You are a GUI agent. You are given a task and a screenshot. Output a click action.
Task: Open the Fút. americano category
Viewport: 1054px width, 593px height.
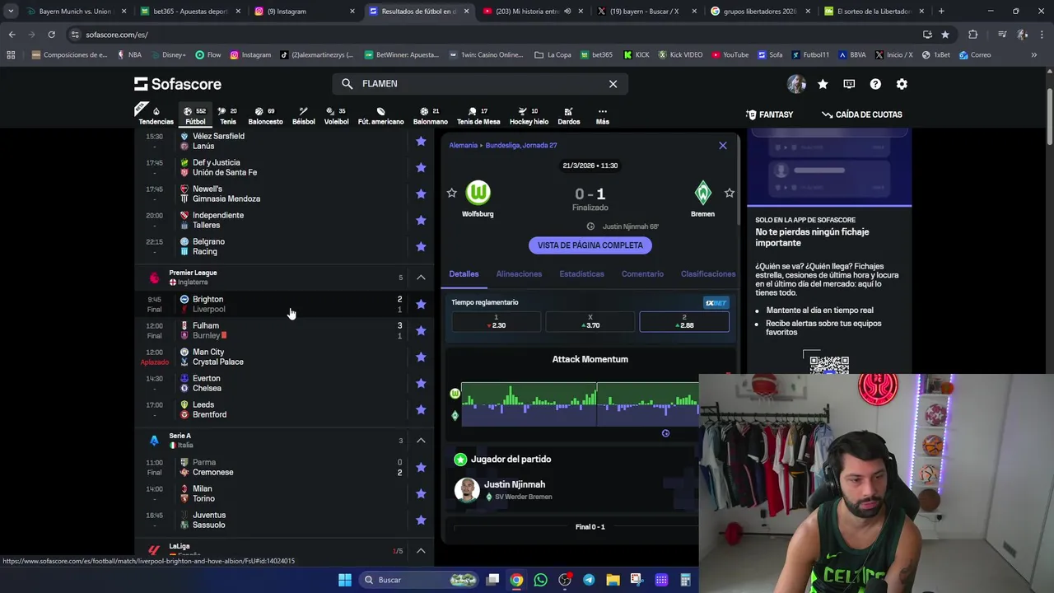(380, 115)
